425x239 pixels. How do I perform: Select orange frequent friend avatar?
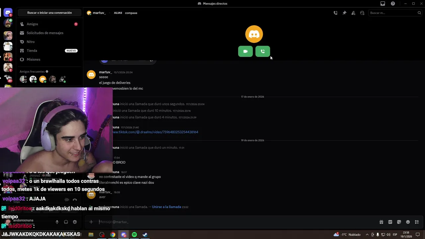click(x=43, y=79)
